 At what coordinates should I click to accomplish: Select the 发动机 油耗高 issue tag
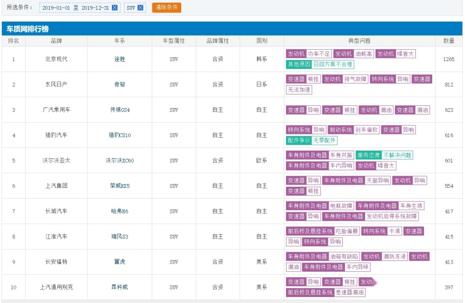click(x=354, y=54)
